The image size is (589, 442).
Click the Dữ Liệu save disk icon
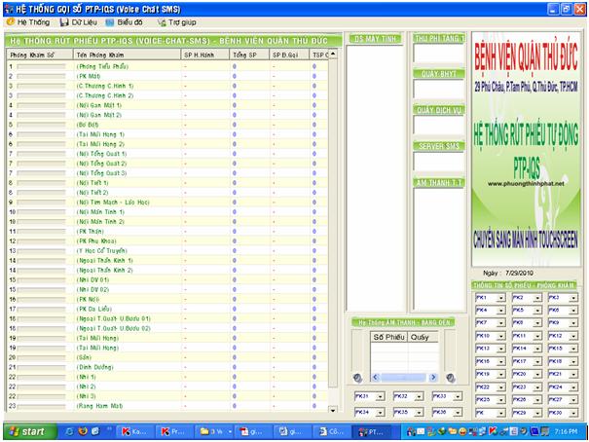click(63, 20)
